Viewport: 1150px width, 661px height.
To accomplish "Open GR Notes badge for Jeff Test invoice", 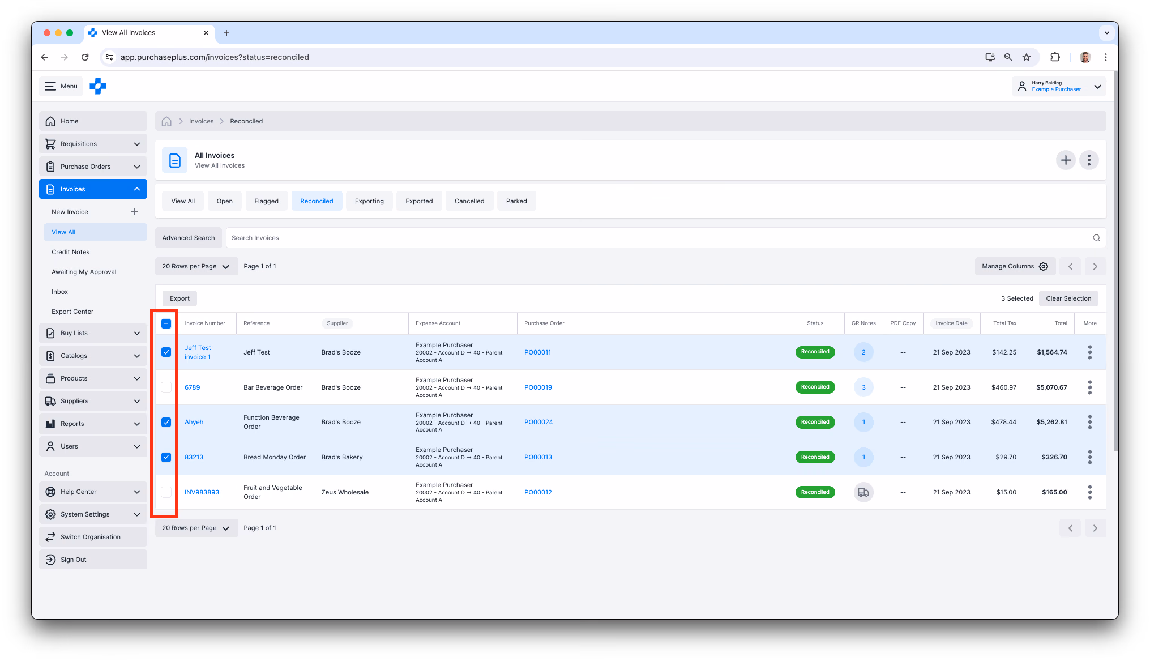I will 863,352.
